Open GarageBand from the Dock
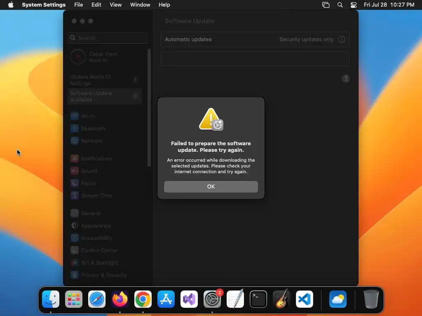Viewport: 422px width, 316px height. pos(281,299)
